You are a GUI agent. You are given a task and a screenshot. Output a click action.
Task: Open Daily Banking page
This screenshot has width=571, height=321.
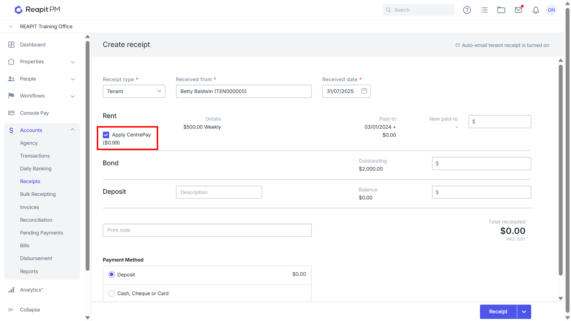(36, 169)
